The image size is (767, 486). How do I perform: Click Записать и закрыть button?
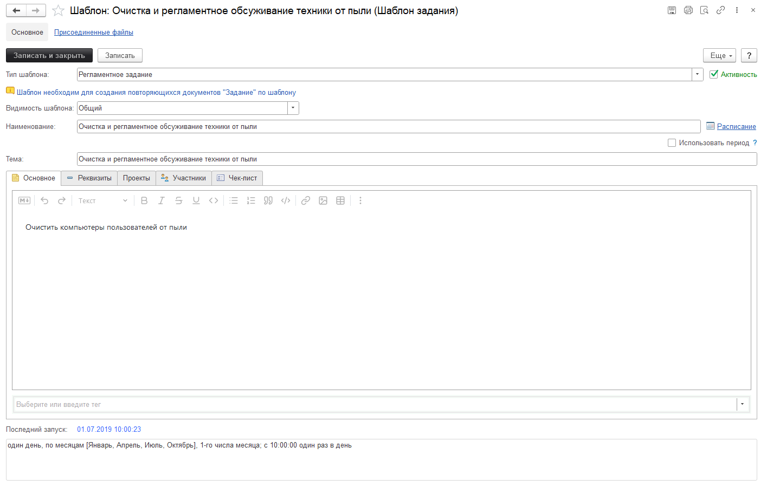(49, 55)
